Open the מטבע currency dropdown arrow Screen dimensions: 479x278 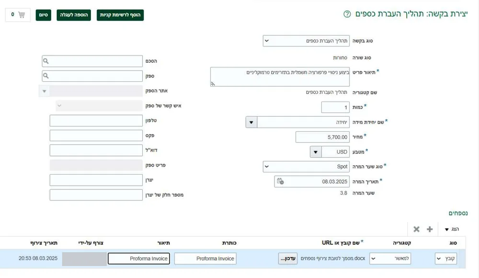(x=316, y=152)
